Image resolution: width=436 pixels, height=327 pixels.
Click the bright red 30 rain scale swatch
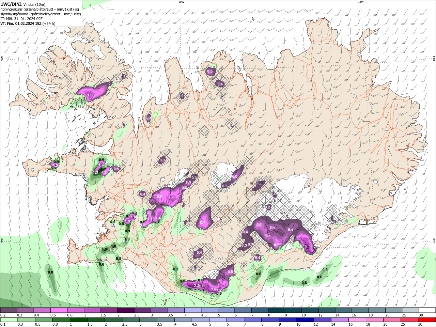(427, 320)
